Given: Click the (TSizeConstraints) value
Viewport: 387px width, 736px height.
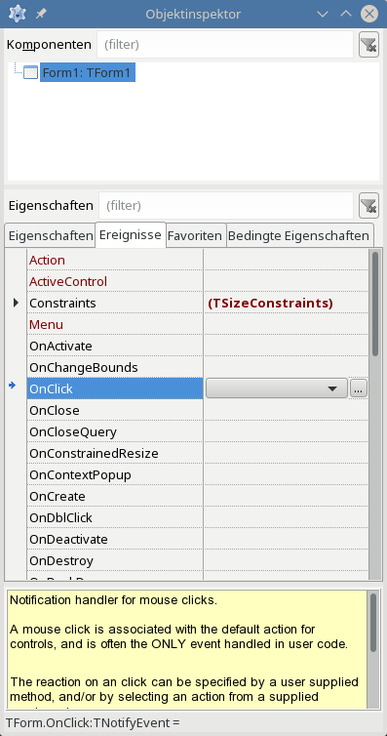Looking at the screenshot, I should click(x=270, y=304).
